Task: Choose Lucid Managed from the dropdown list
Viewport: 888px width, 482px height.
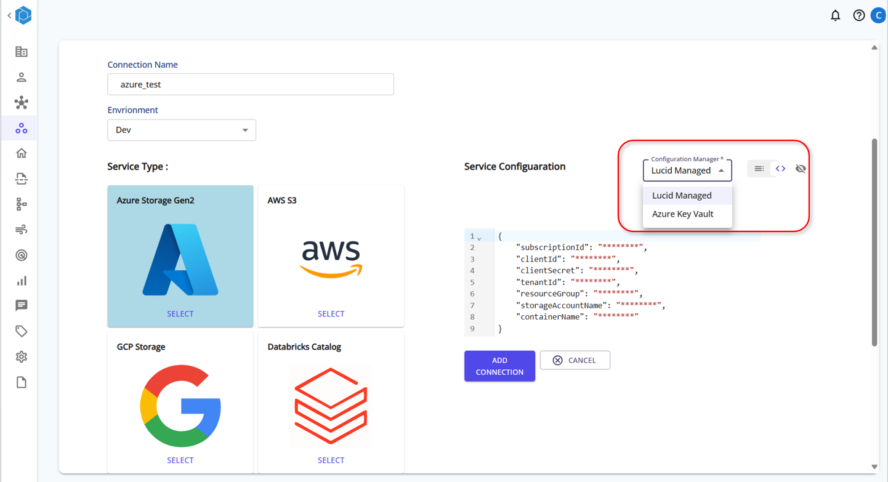Action: 687,195
